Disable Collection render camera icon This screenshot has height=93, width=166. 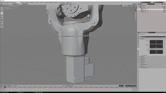tap(165, 7)
